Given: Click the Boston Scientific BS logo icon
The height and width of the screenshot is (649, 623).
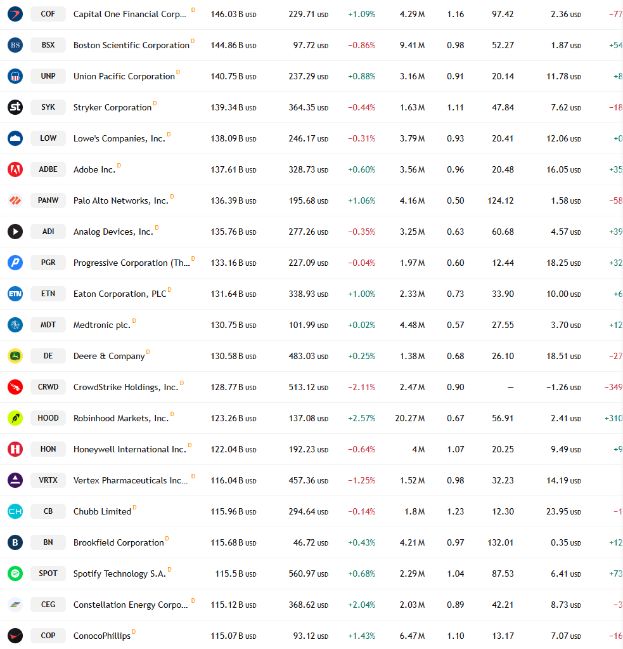Looking at the screenshot, I should [x=15, y=45].
